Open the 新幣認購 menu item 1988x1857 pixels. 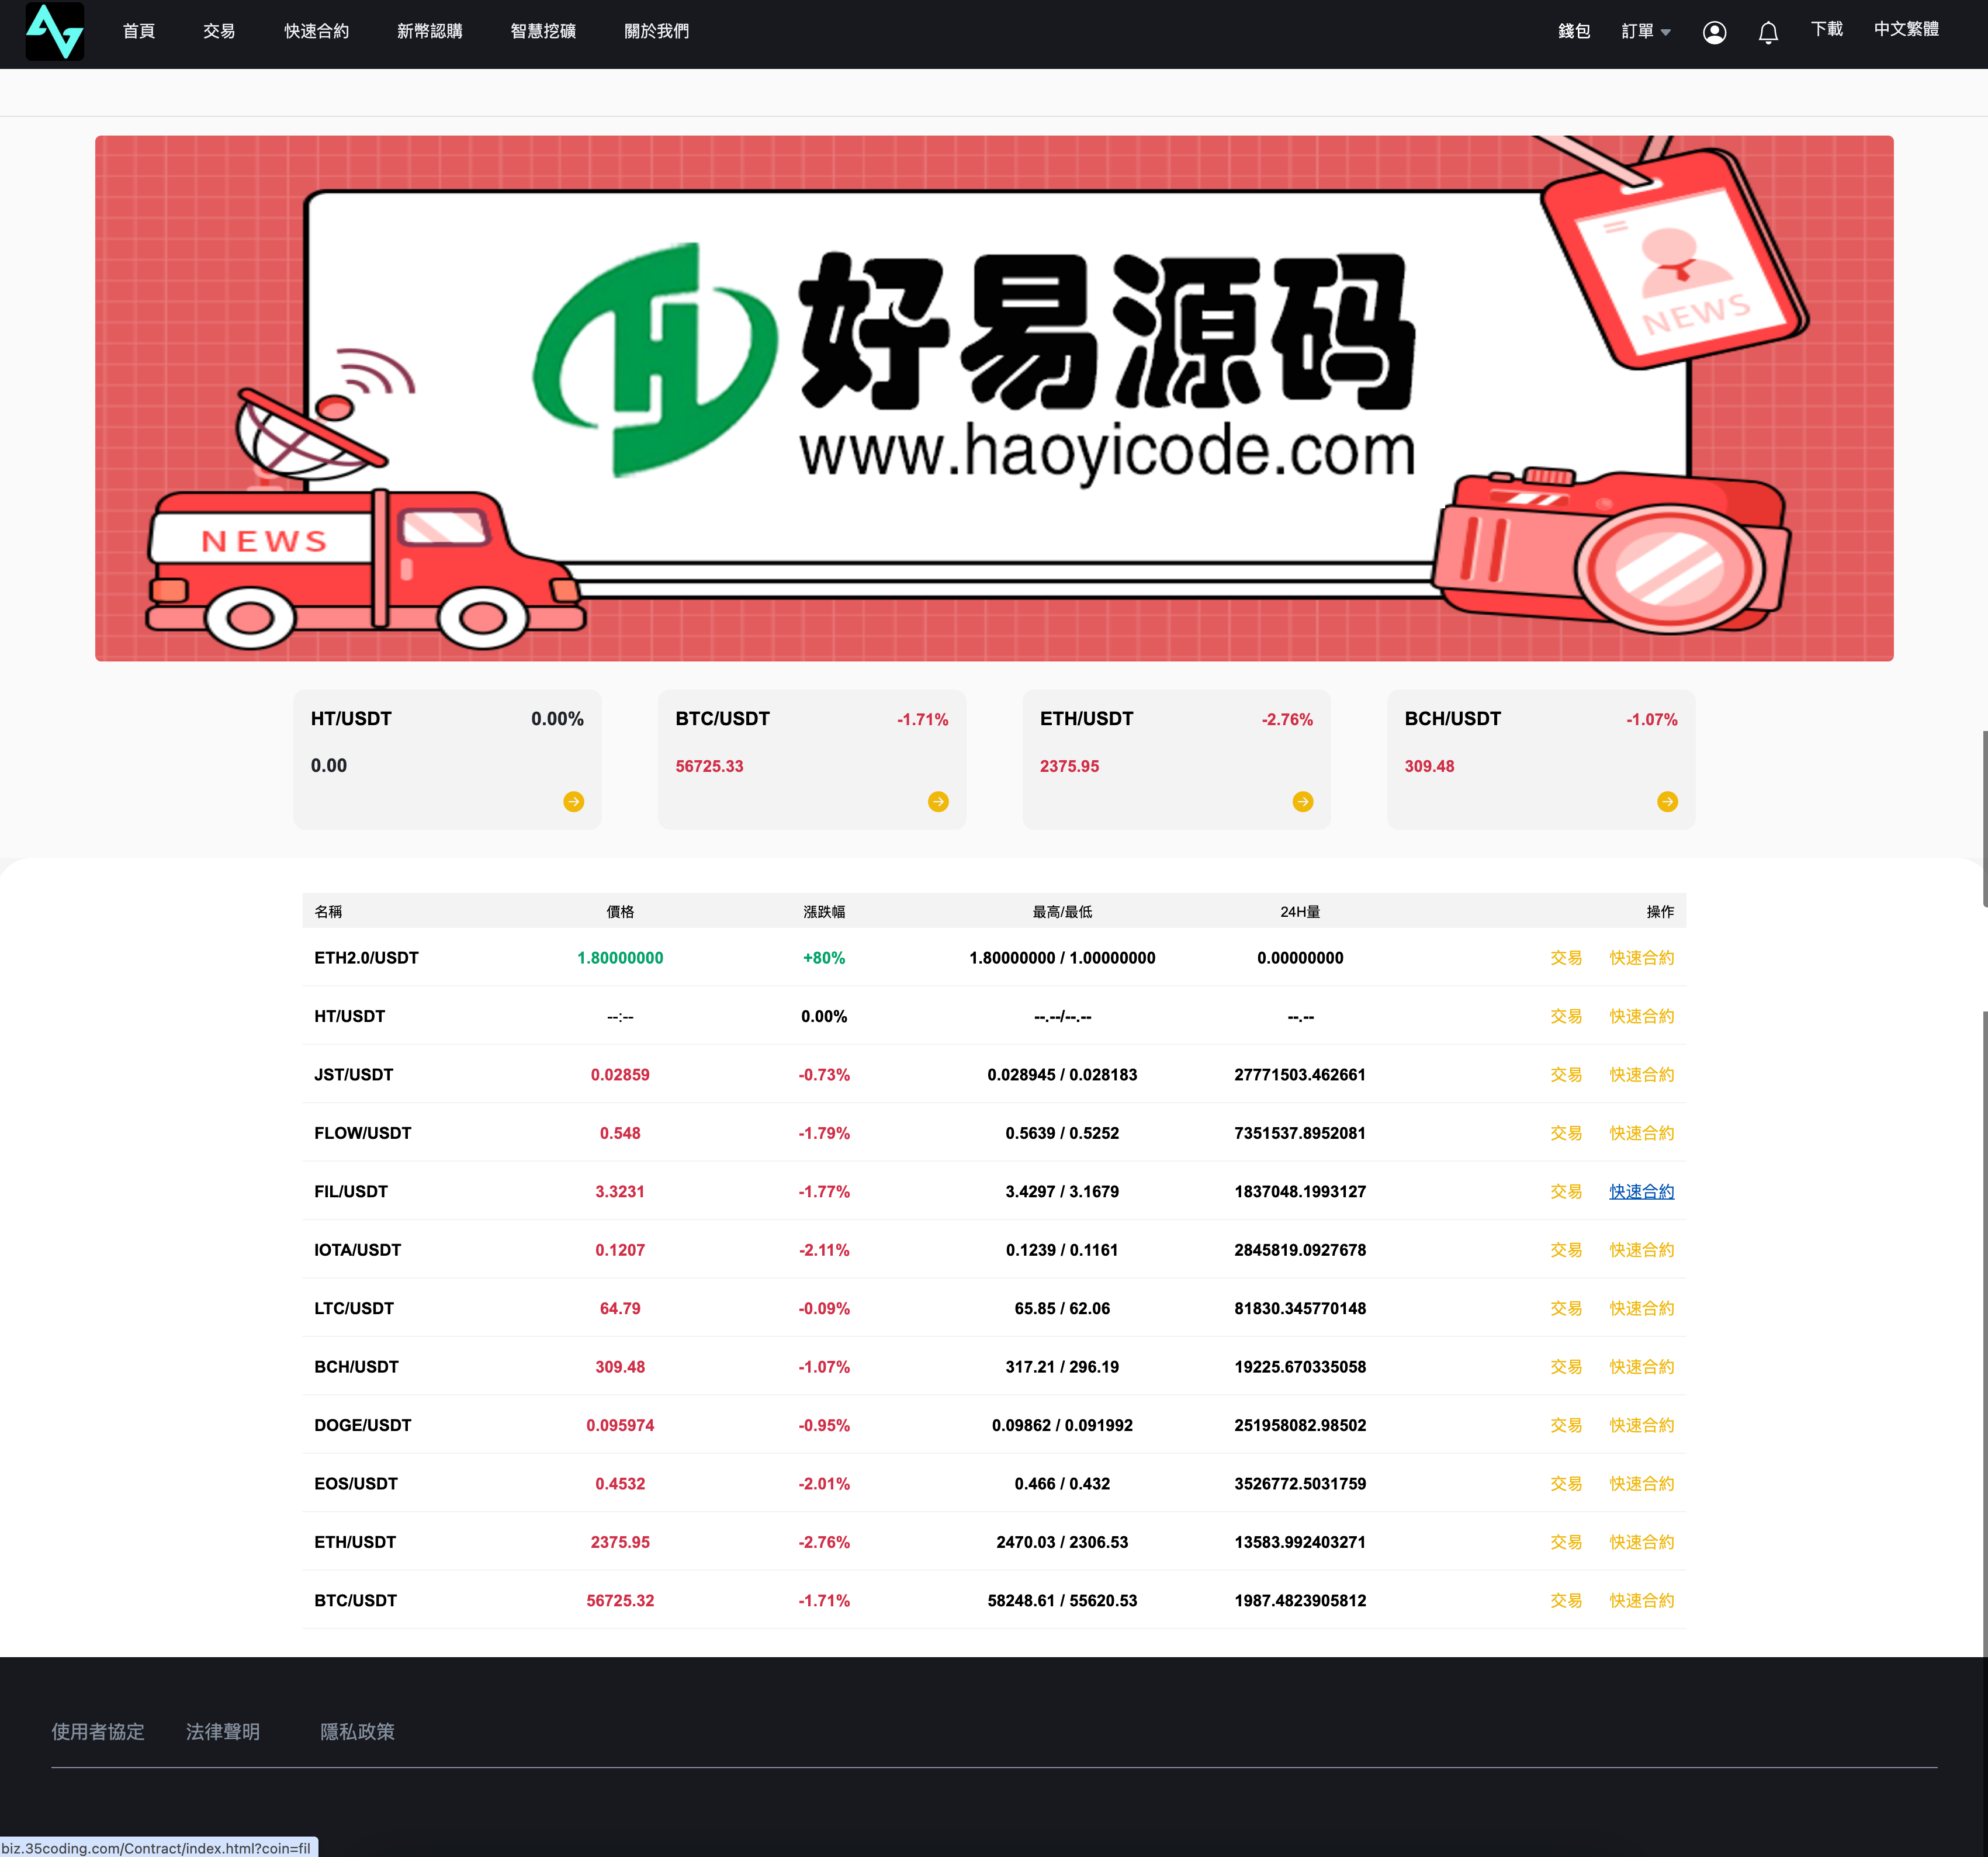(x=430, y=31)
